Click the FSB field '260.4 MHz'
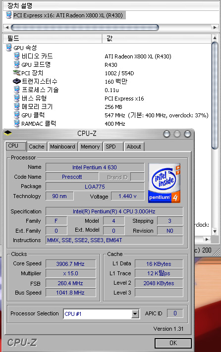This screenshot has height=352, width=221. pos(70,283)
